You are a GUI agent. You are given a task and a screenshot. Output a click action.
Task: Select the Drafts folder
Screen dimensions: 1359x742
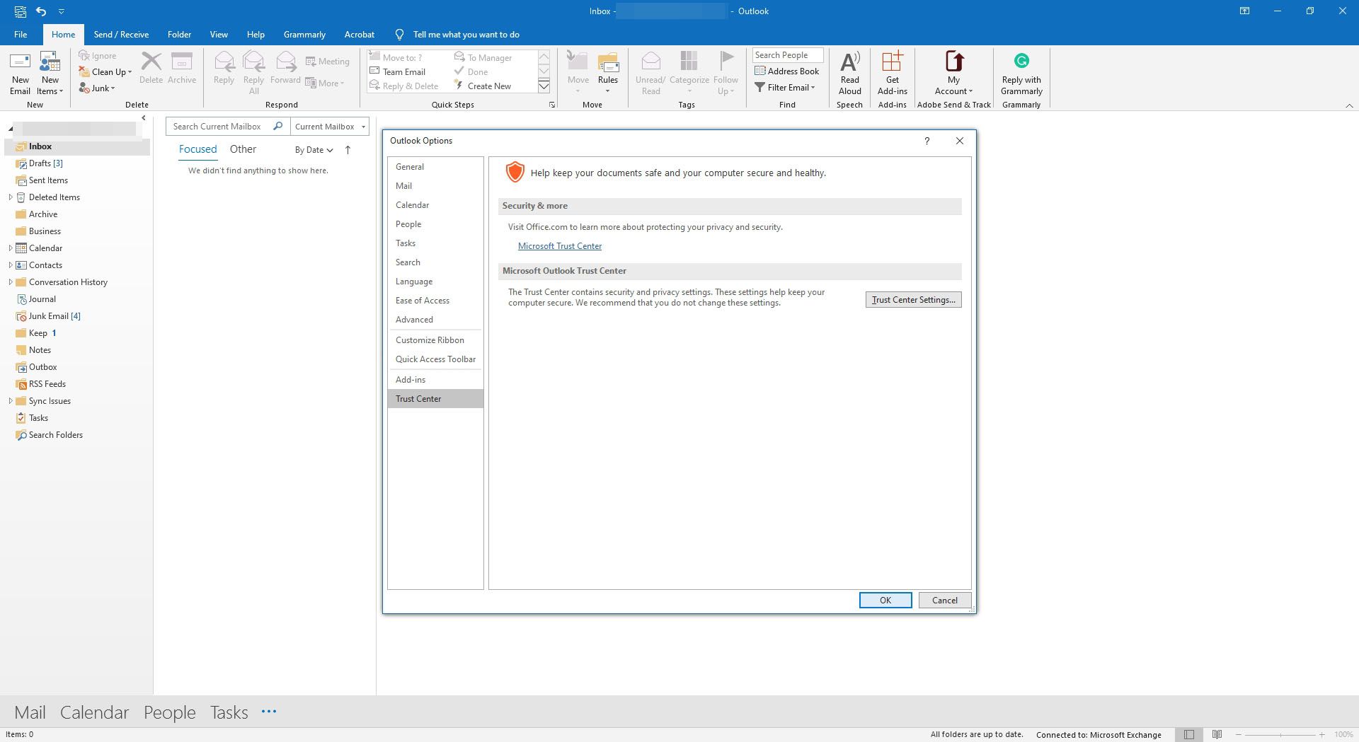(78, 163)
